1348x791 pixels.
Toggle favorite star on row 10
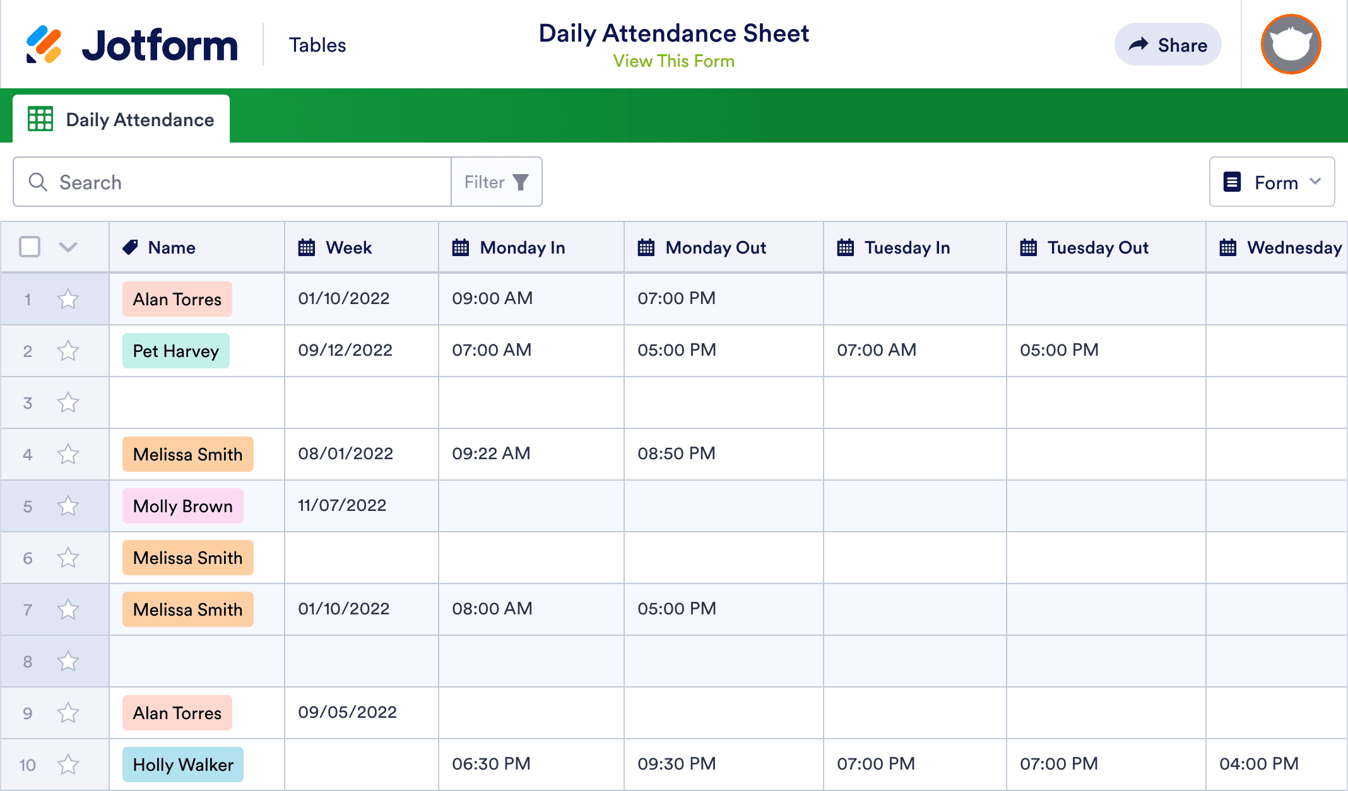click(68, 765)
